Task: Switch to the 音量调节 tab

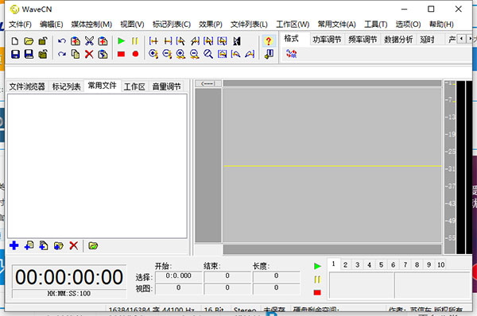Action: click(166, 87)
